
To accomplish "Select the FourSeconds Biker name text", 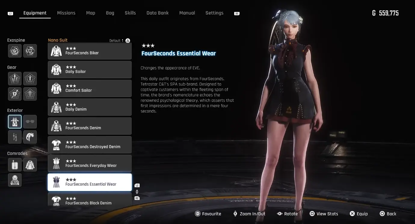I will tap(82, 53).
